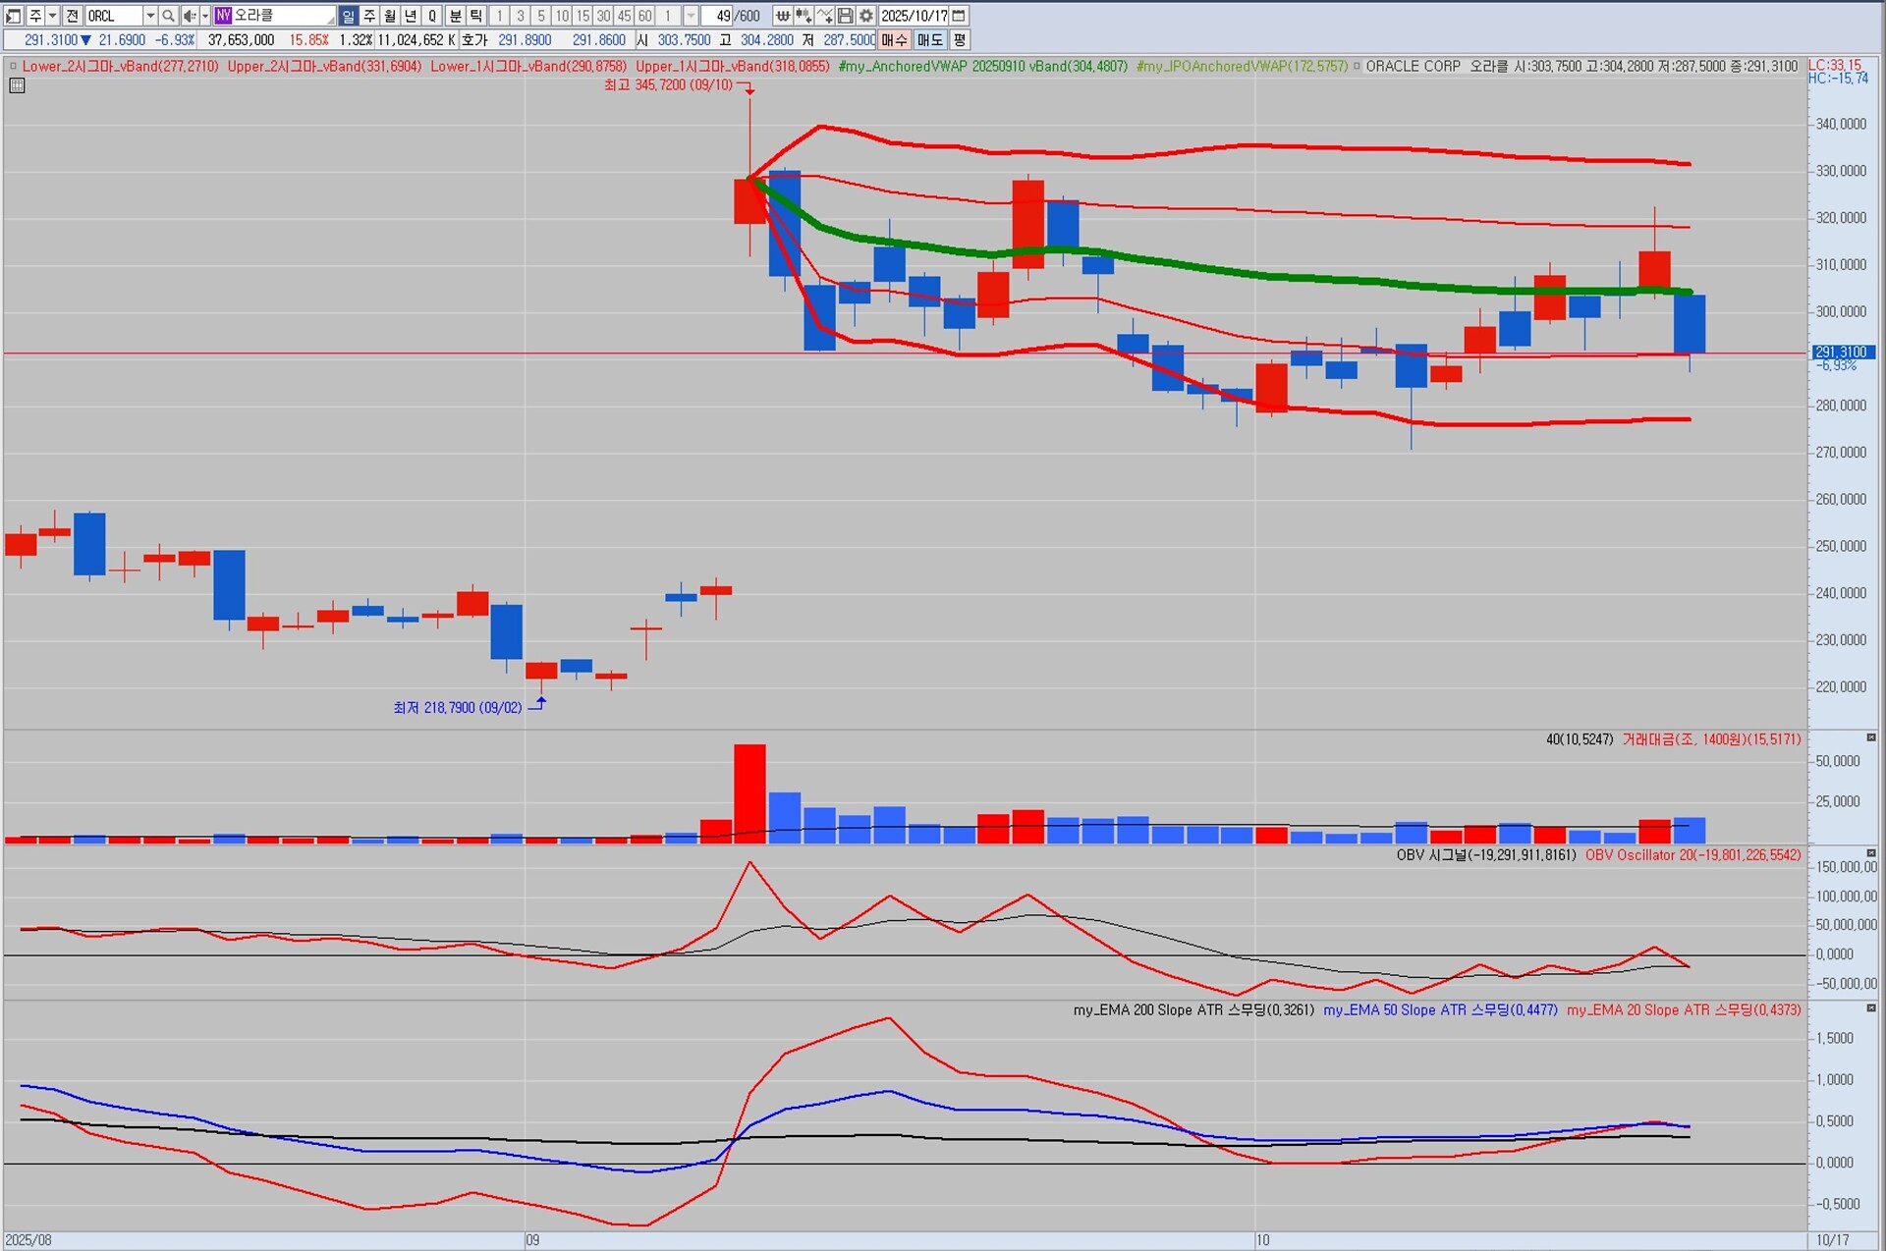This screenshot has height=1251, width=1886.
Task: Click the green AnchoredVWAP indicator label
Action: 982,66
